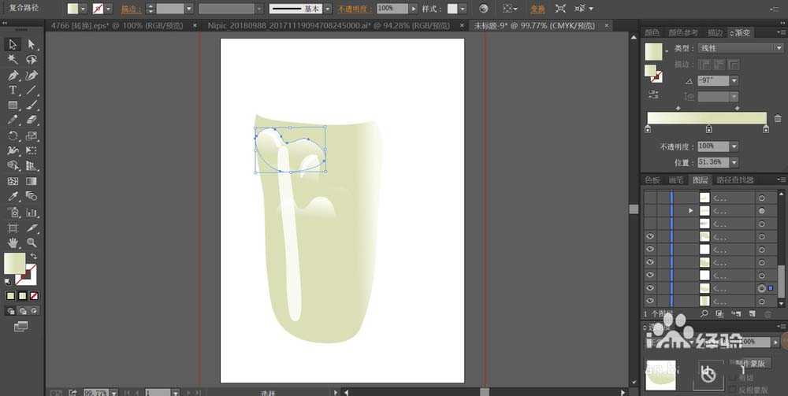Open the gradient angle dropdown at -97°
Screen dimensions: 788x396
click(734, 80)
